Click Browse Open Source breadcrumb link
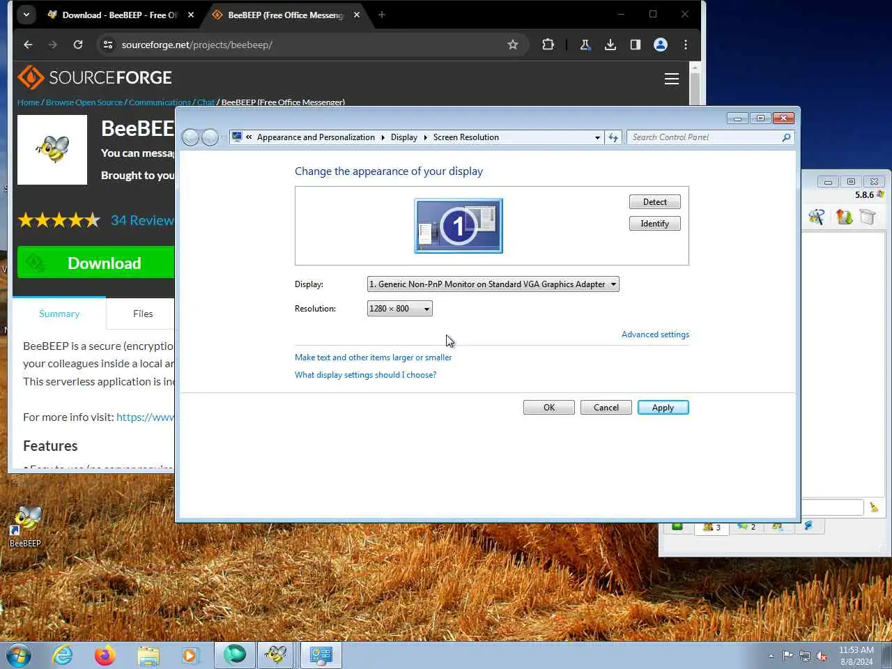 point(84,102)
